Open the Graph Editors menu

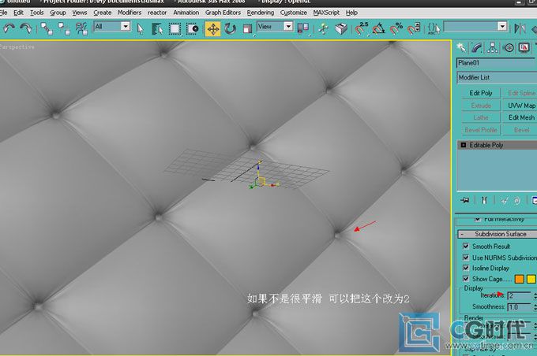click(x=223, y=13)
